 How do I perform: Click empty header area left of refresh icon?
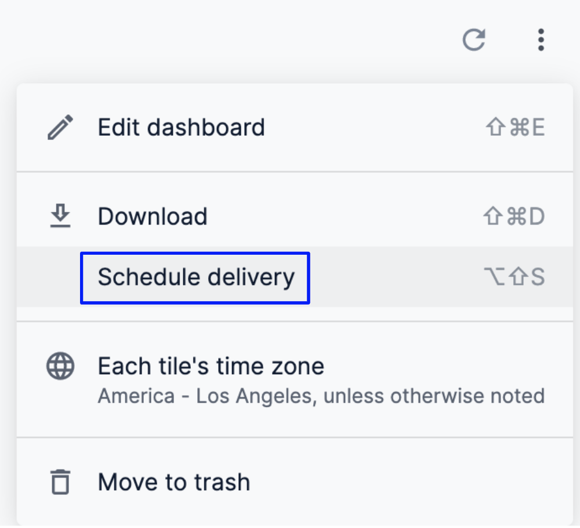(x=232, y=40)
